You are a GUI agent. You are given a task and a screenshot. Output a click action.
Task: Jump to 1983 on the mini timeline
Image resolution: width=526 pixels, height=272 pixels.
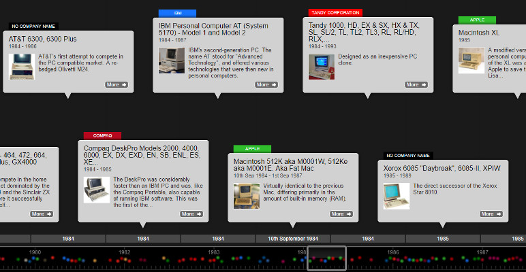coord(214,252)
